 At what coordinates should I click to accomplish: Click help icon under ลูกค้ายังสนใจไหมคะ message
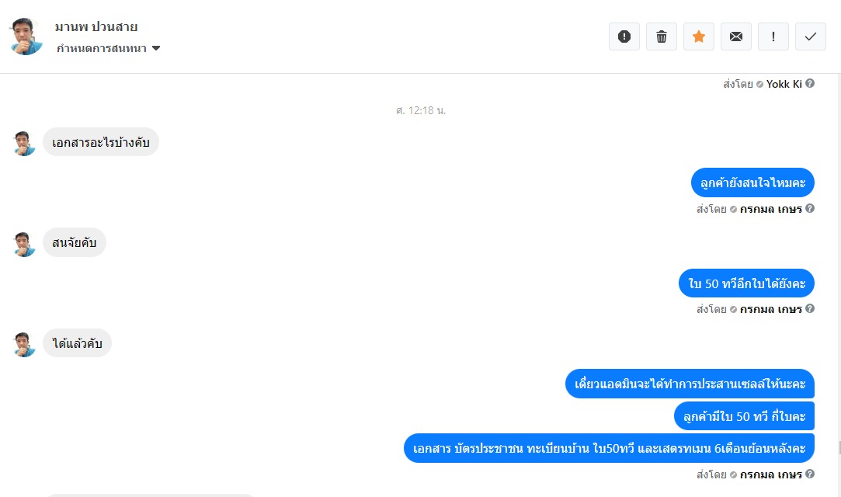810,208
